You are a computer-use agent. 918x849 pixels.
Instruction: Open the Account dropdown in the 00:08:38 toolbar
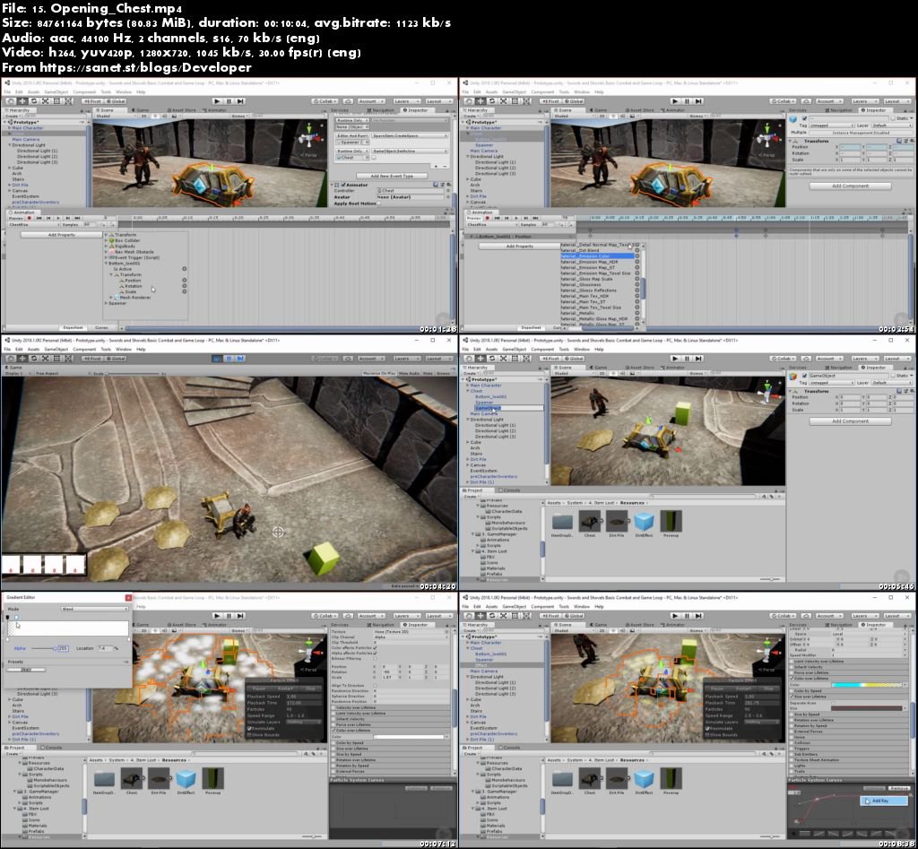tap(828, 615)
